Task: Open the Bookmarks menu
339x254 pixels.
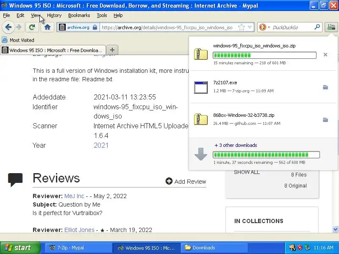Action: click(79, 15)
